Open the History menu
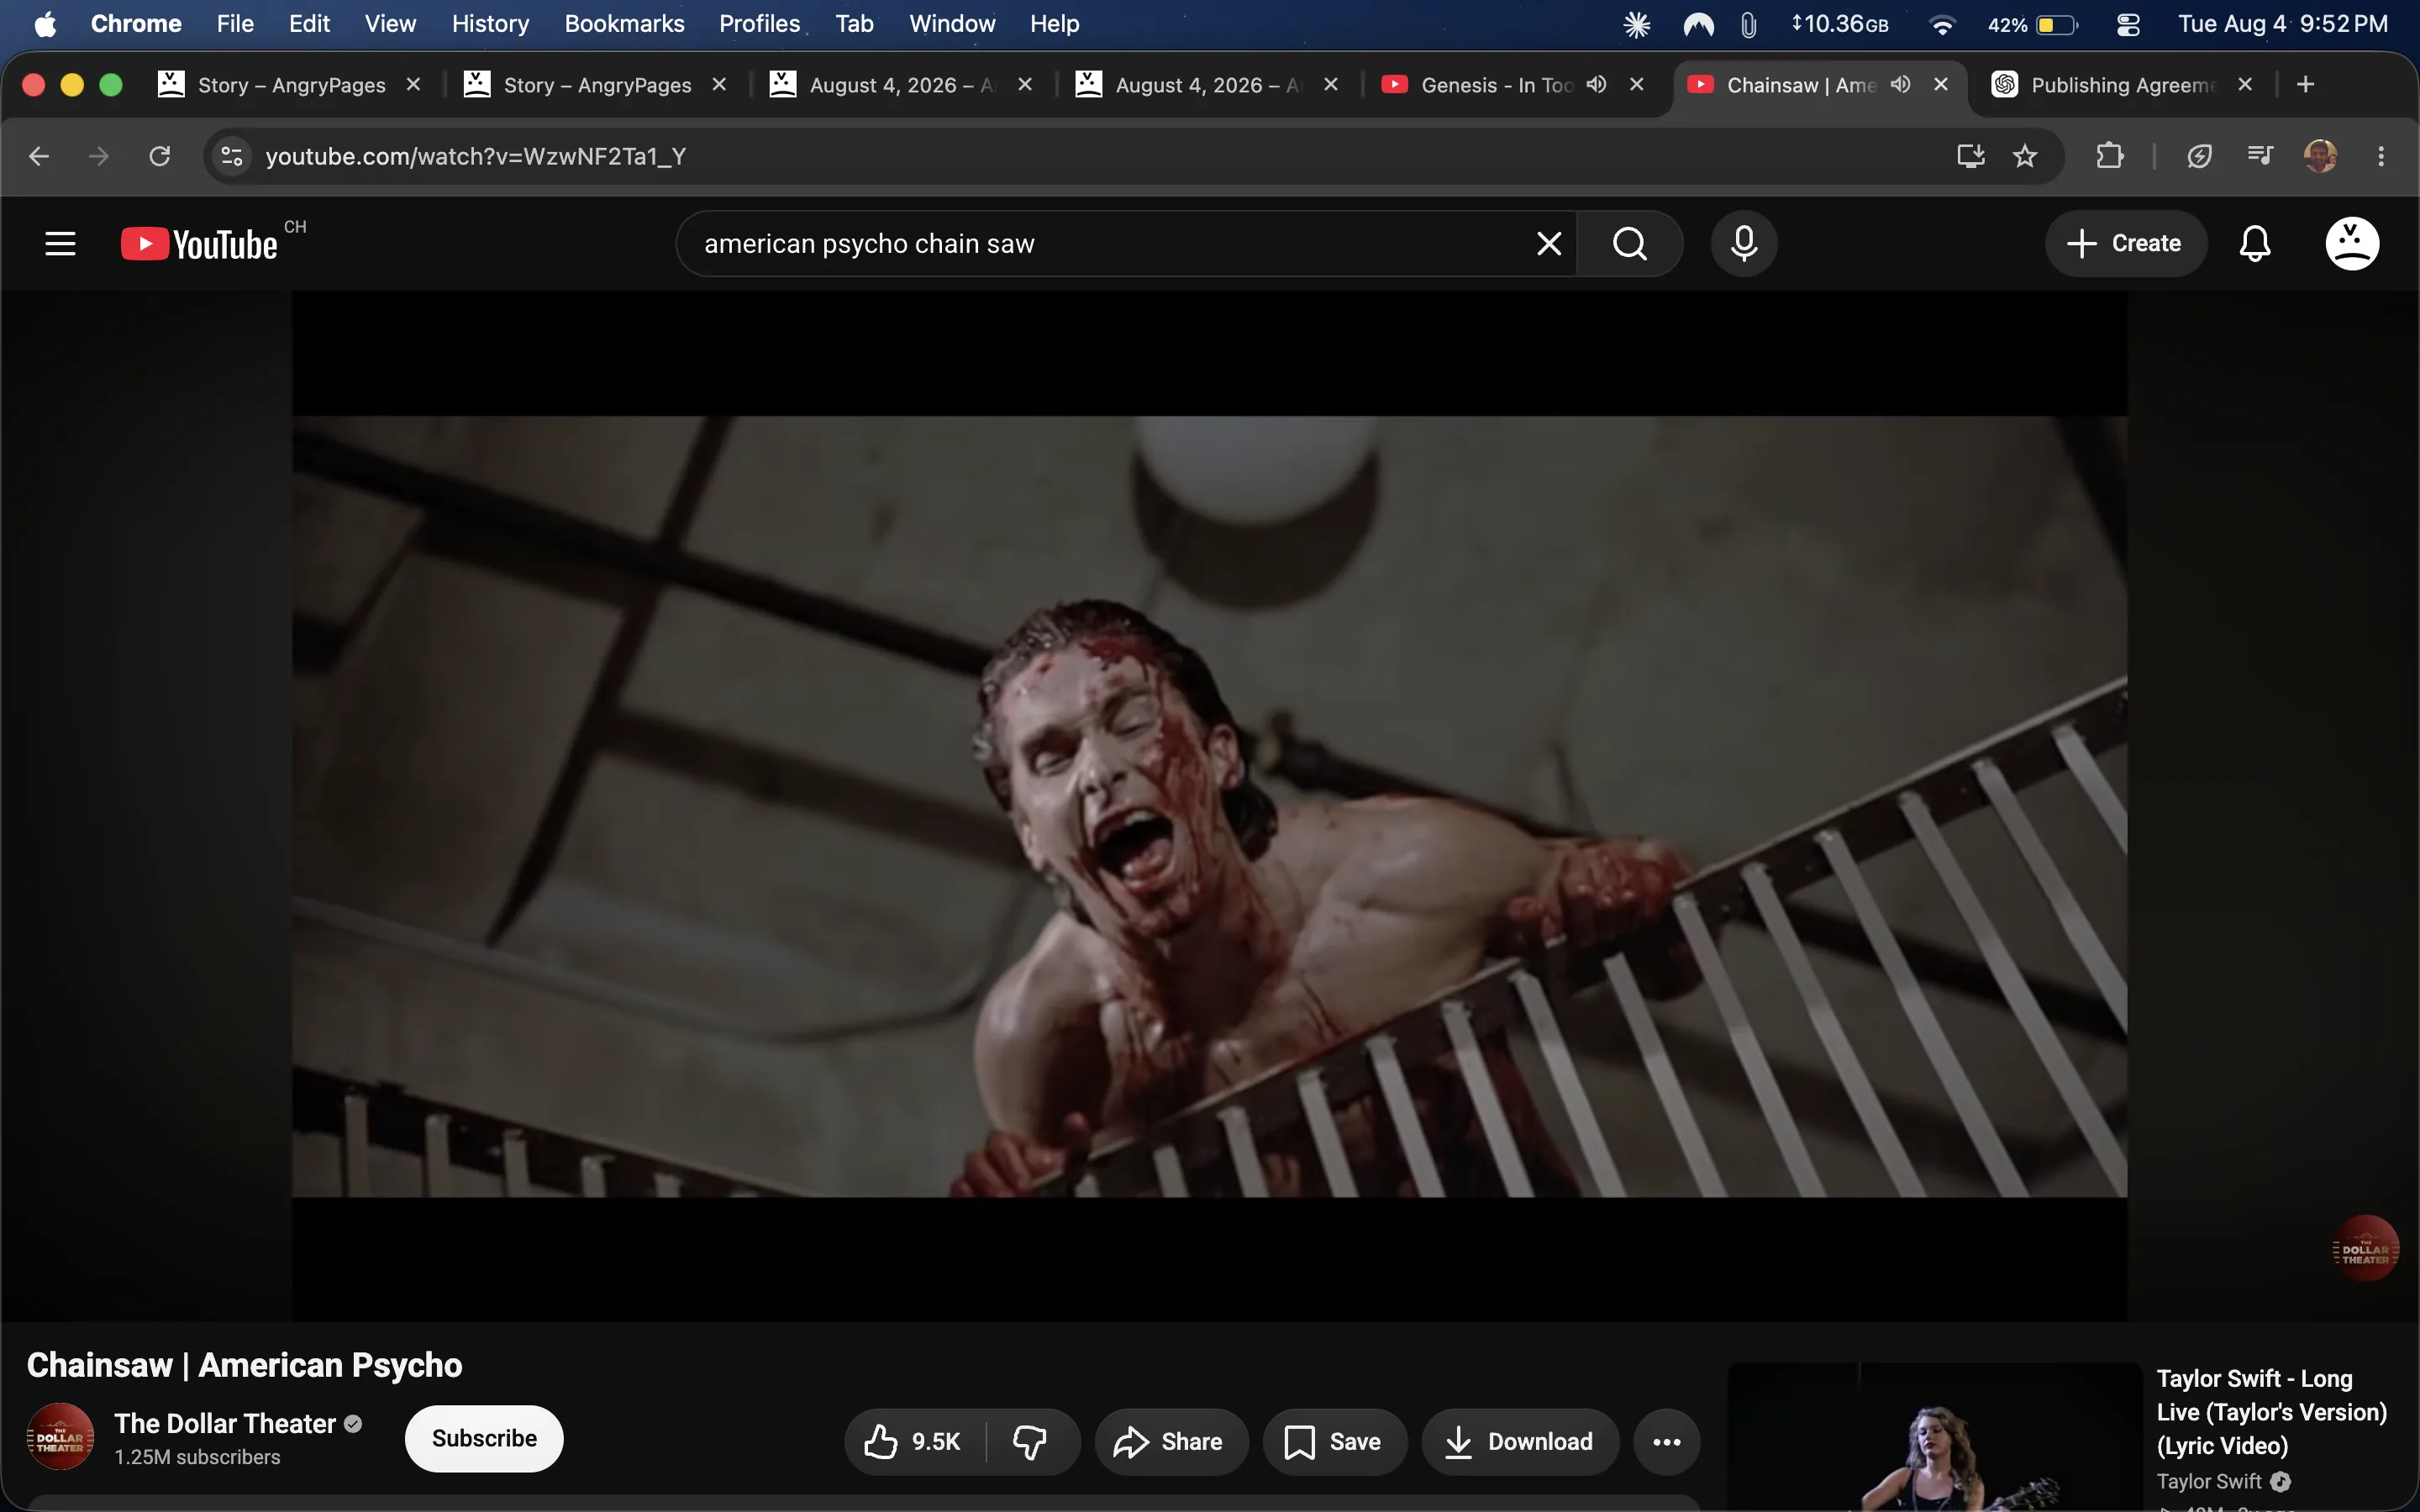 pyautogui.click(x=490, y=24)
